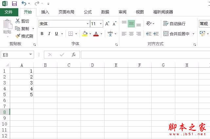Open the font color dropdown arrow
This screenshot has height=139, width=210.
[101, 34]
